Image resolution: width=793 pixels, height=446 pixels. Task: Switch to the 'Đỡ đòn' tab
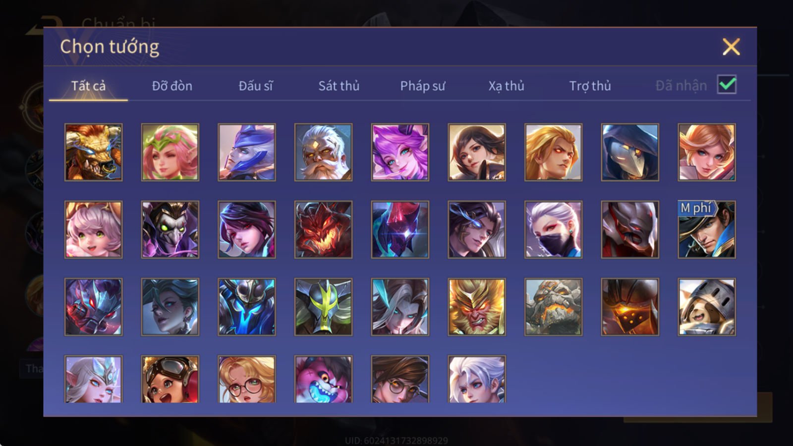[172, 86]
